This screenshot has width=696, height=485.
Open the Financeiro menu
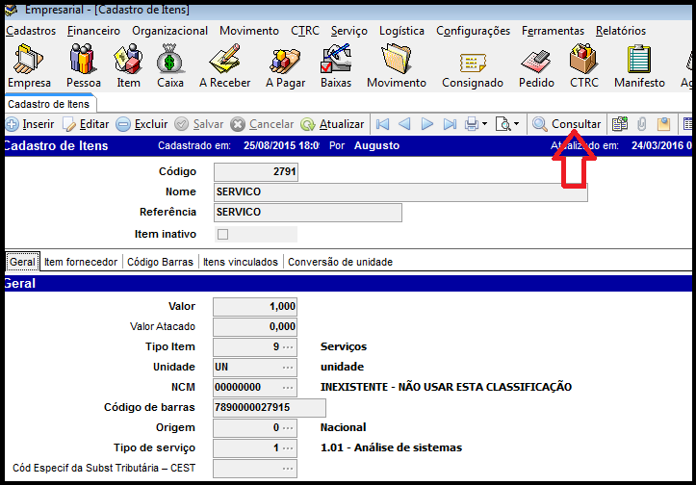pos(93,31)
